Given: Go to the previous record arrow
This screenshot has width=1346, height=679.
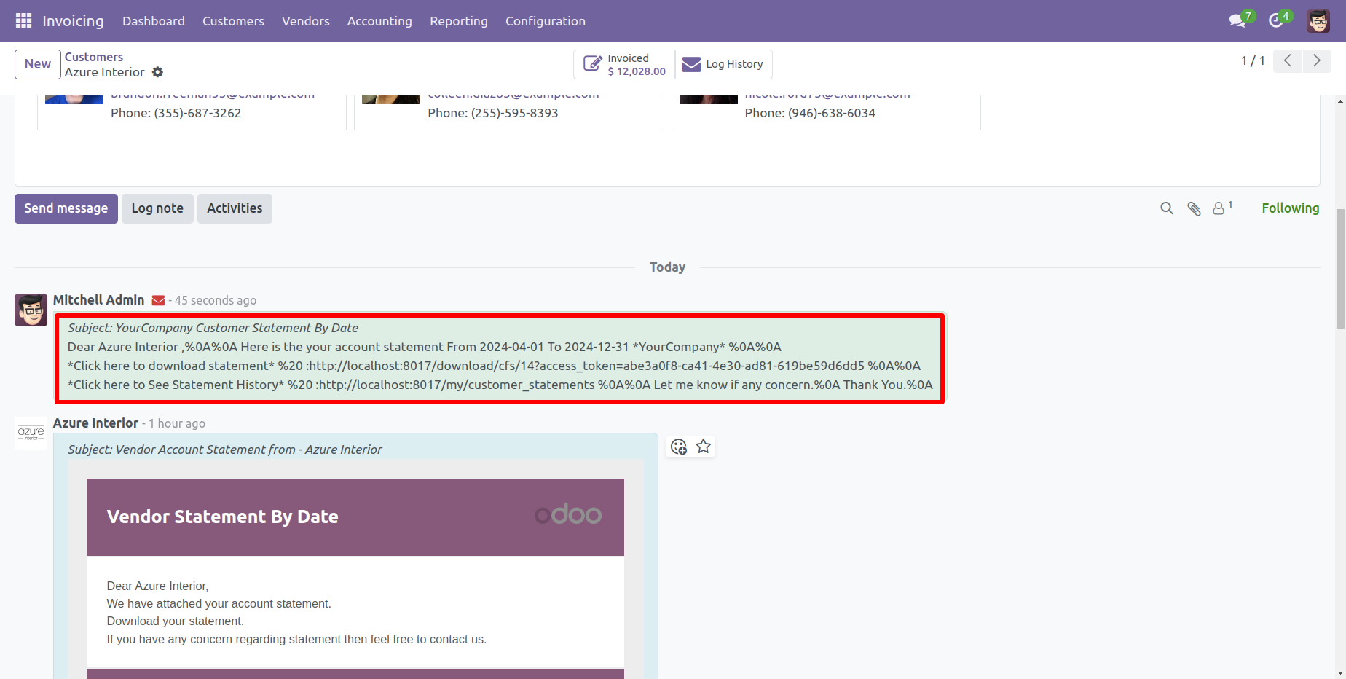Looking at the screenshot, I should coord(1288,61).
